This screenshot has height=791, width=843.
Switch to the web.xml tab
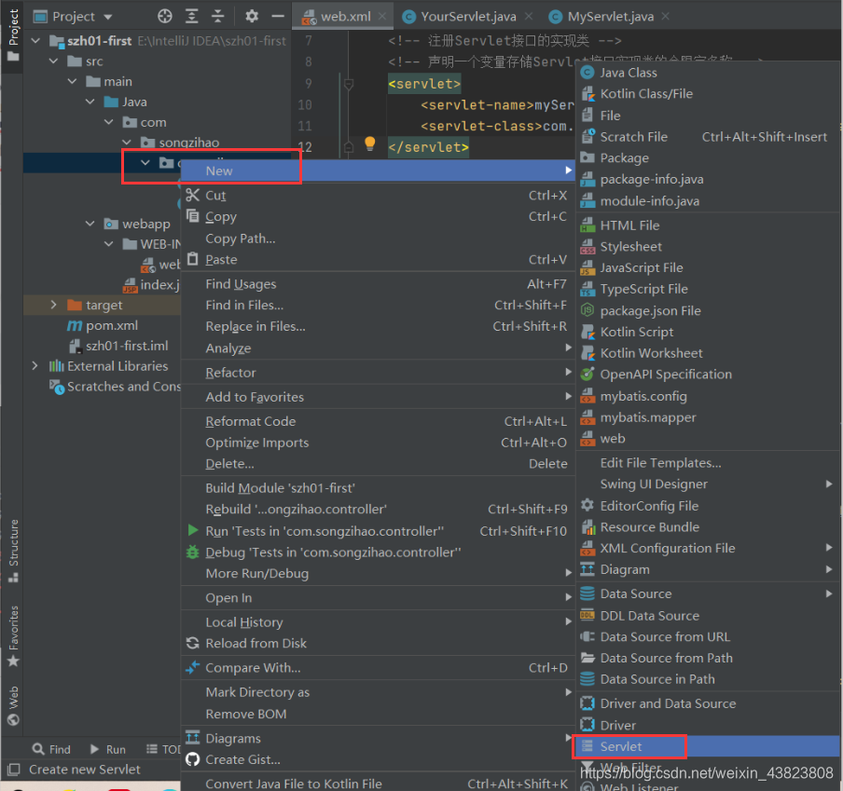tap(345, 17)
